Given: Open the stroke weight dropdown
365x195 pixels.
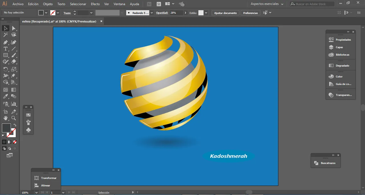Looking at the screenshot, I should click(91, 13).
